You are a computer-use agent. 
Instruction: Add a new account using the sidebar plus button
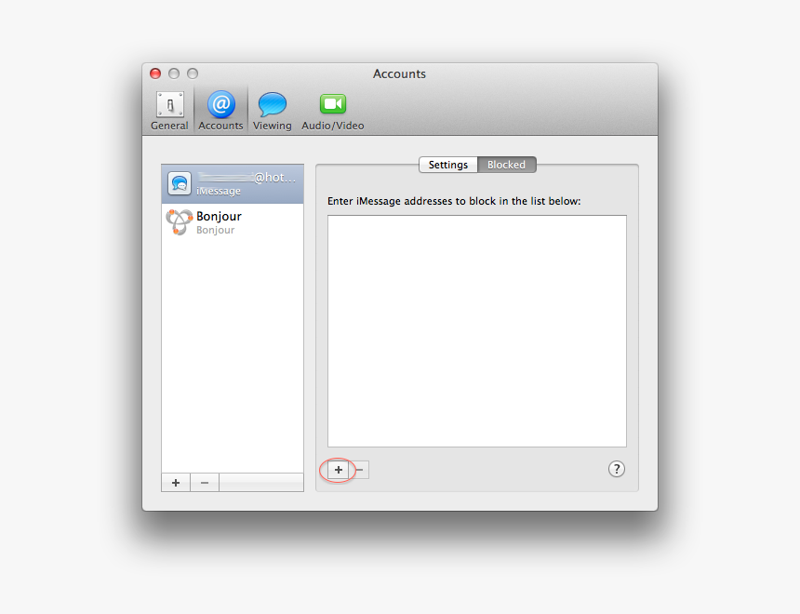point(175,482)
